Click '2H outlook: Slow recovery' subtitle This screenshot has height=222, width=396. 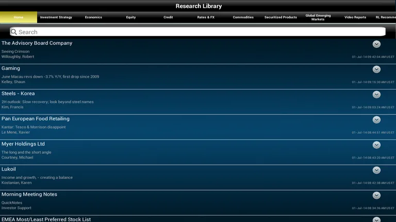tap(47, 102)
